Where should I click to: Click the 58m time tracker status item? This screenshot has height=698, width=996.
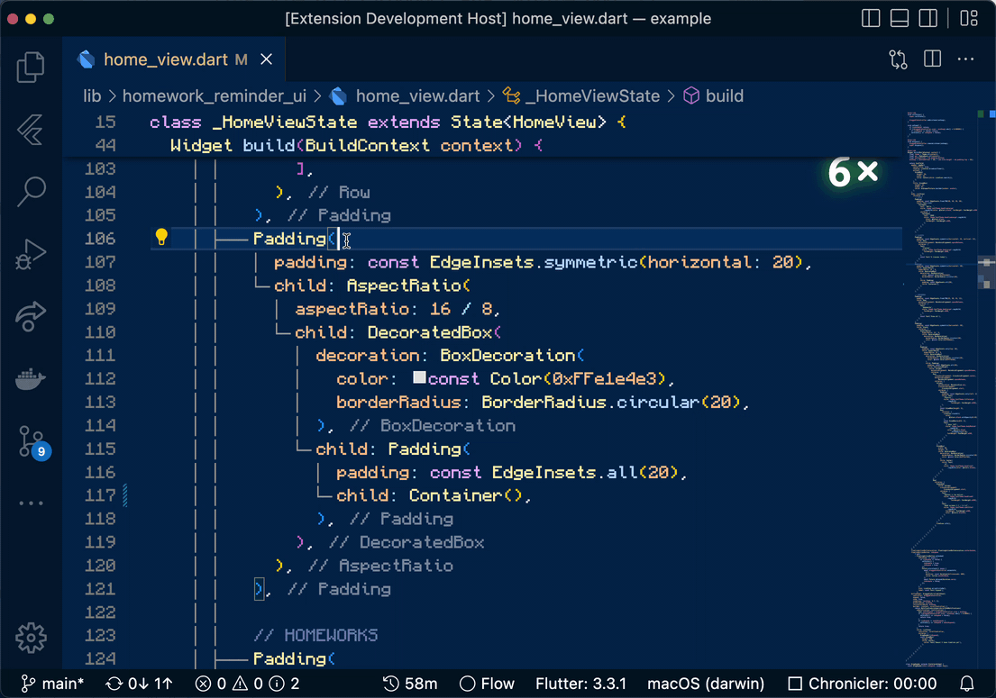point(410,684)
